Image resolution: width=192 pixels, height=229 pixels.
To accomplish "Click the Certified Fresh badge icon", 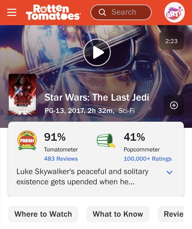I will pyautogui.click(x=27, y=140).
